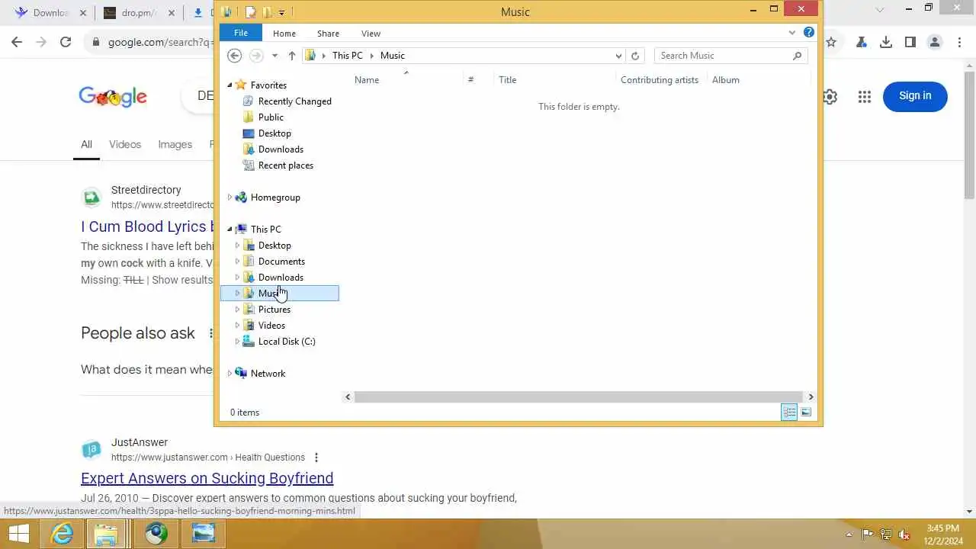
Task: Select the All results tab on Google
Action: point(86,144)
